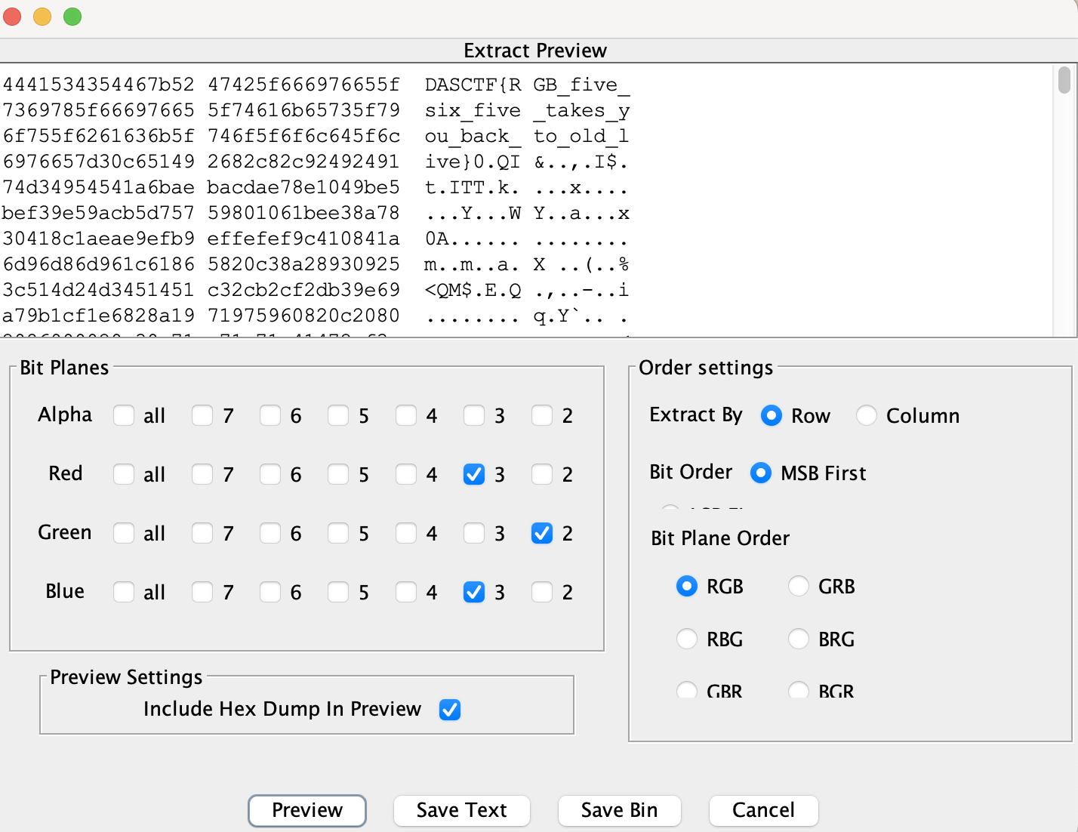Maximize window with green button
1078x832 pixels.
click(72, 17)
